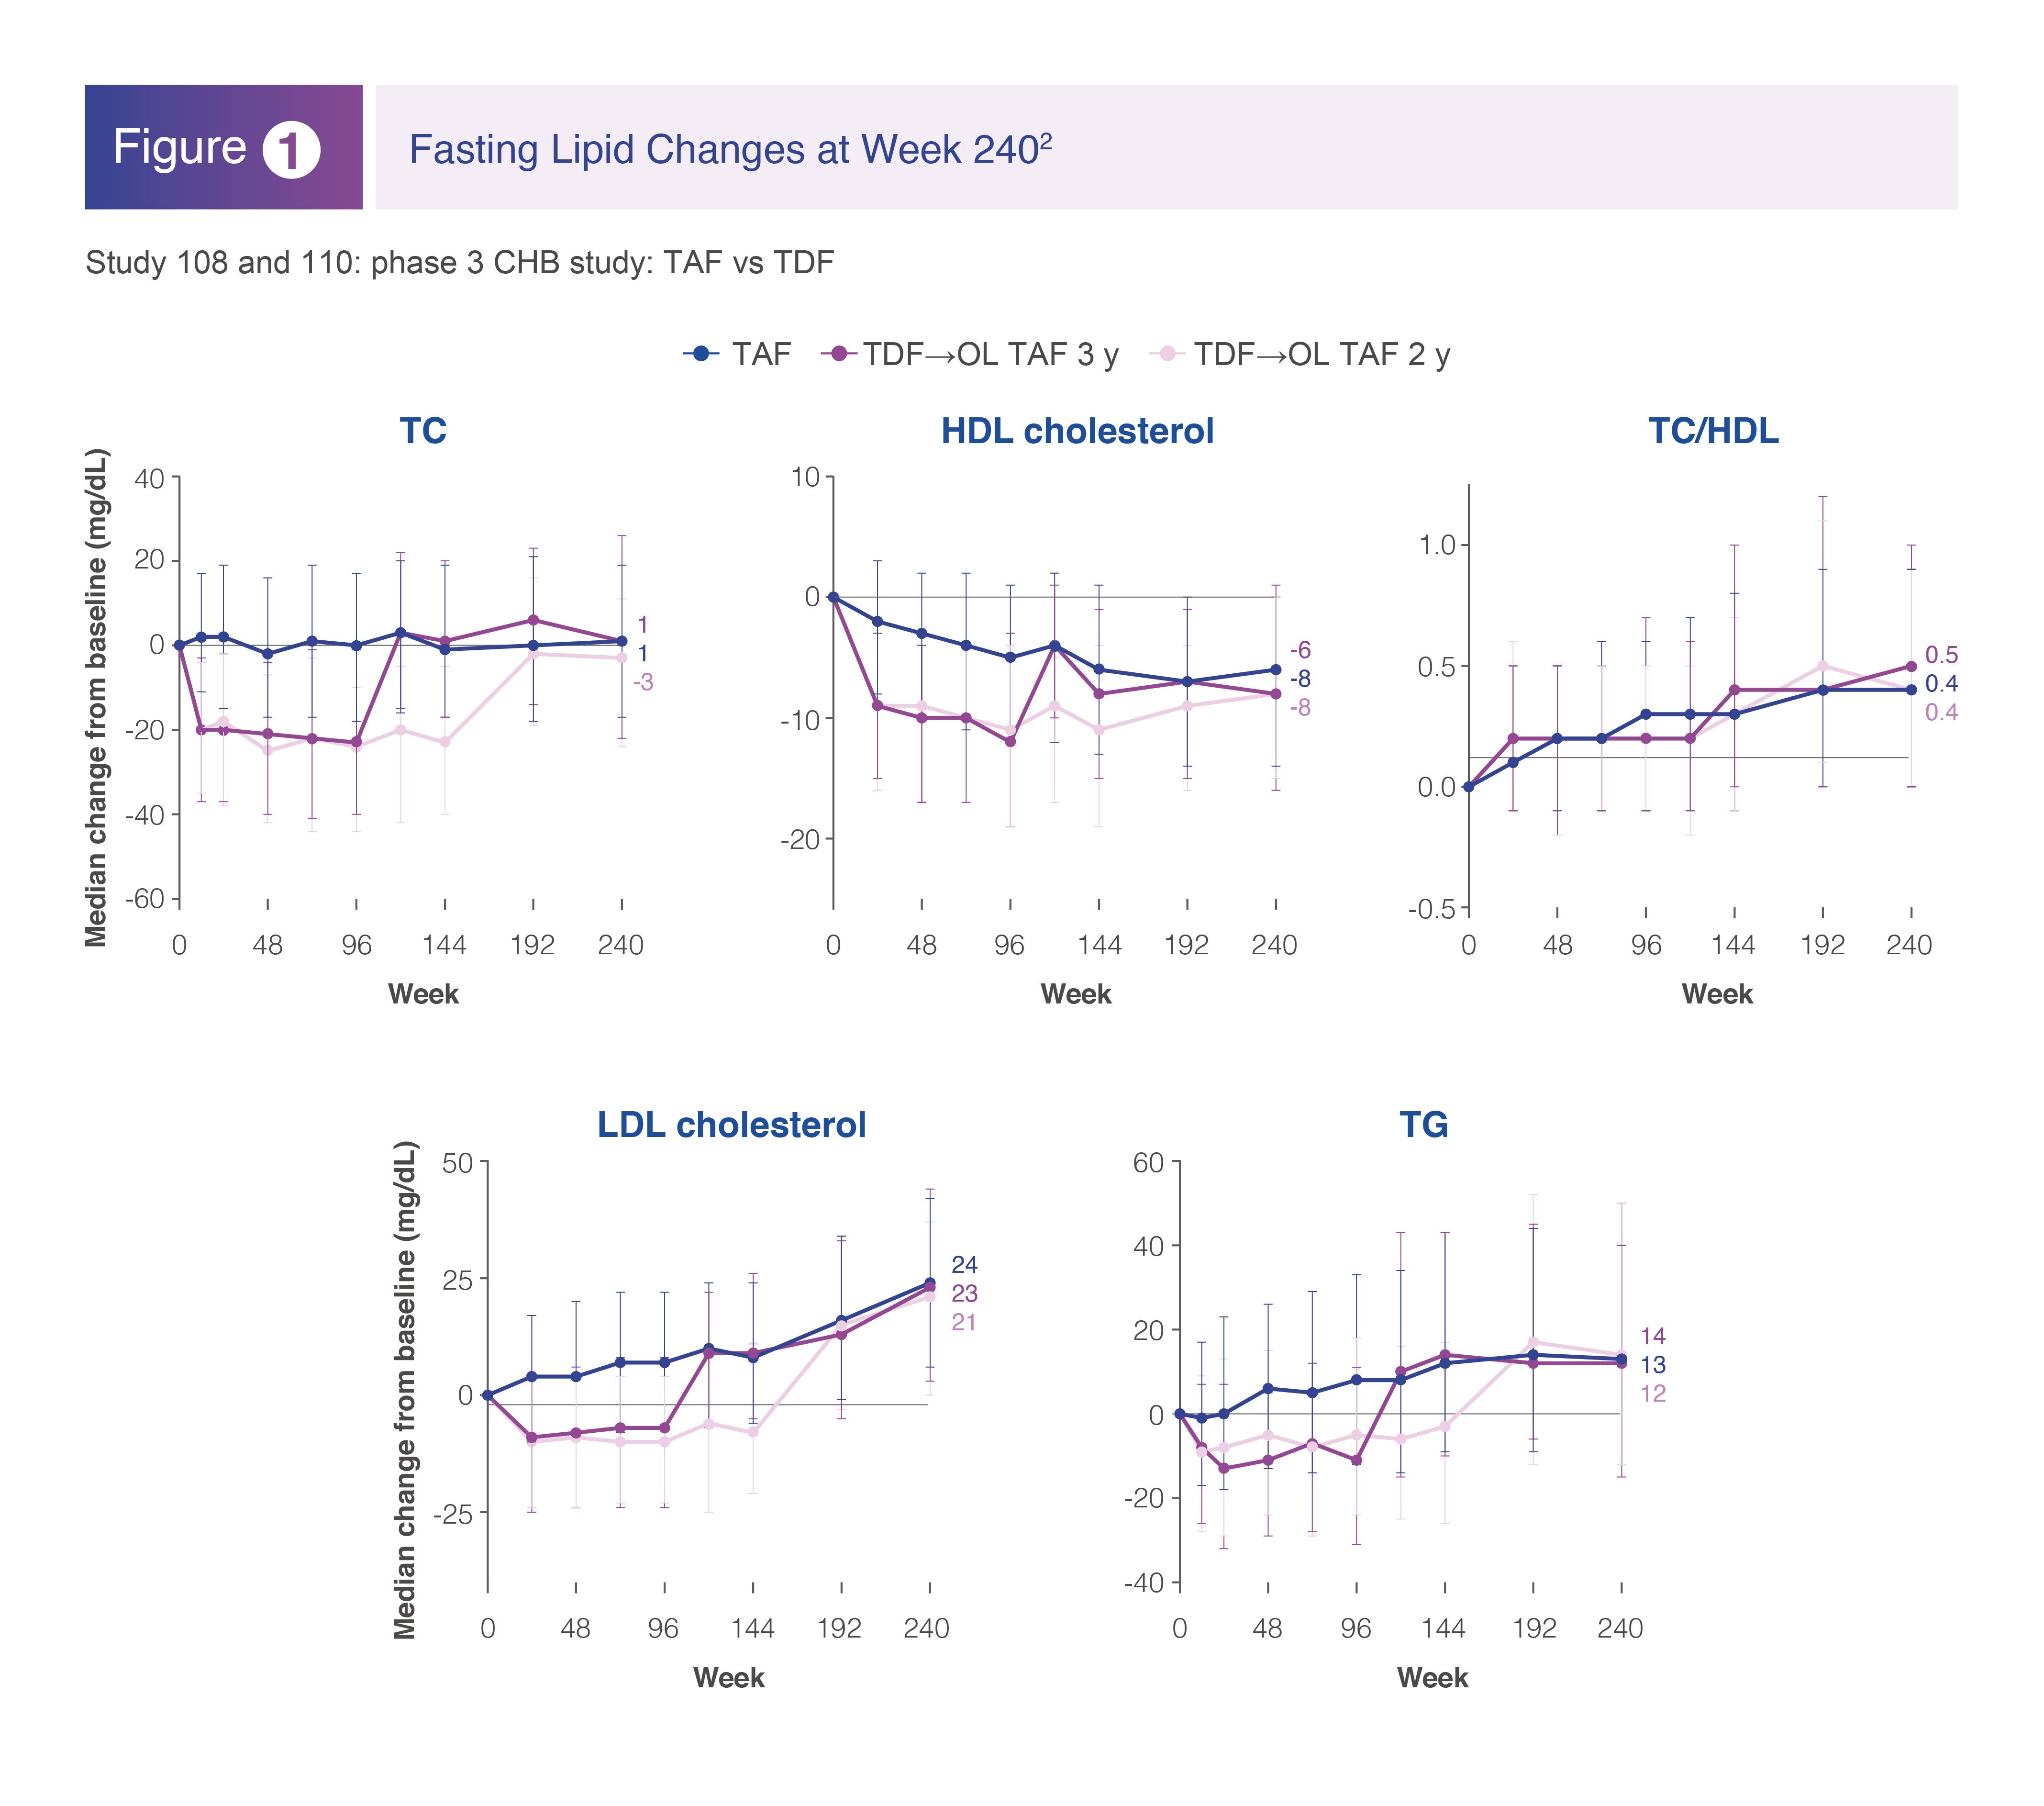The image size is (2044, 1806).
Task: Click the 14 end label on TG chart
Action: click(x=1652, y=1336)
